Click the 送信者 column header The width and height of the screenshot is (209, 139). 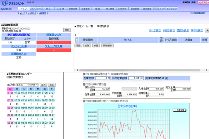pyautogui.click(x=189, y=40)
